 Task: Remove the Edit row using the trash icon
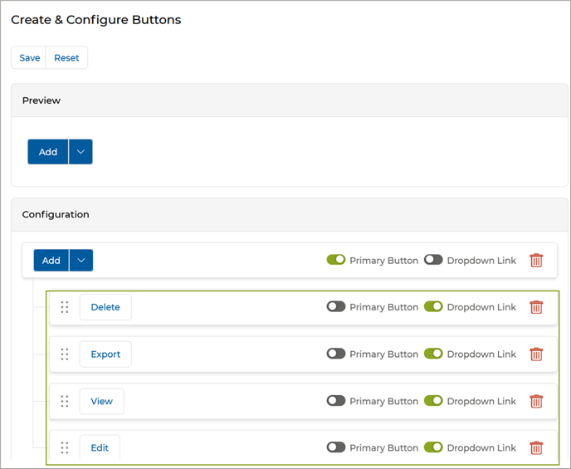pos(536,448)
